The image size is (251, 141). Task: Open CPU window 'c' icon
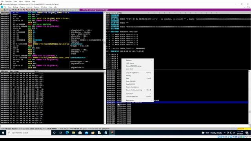[56, 10]
